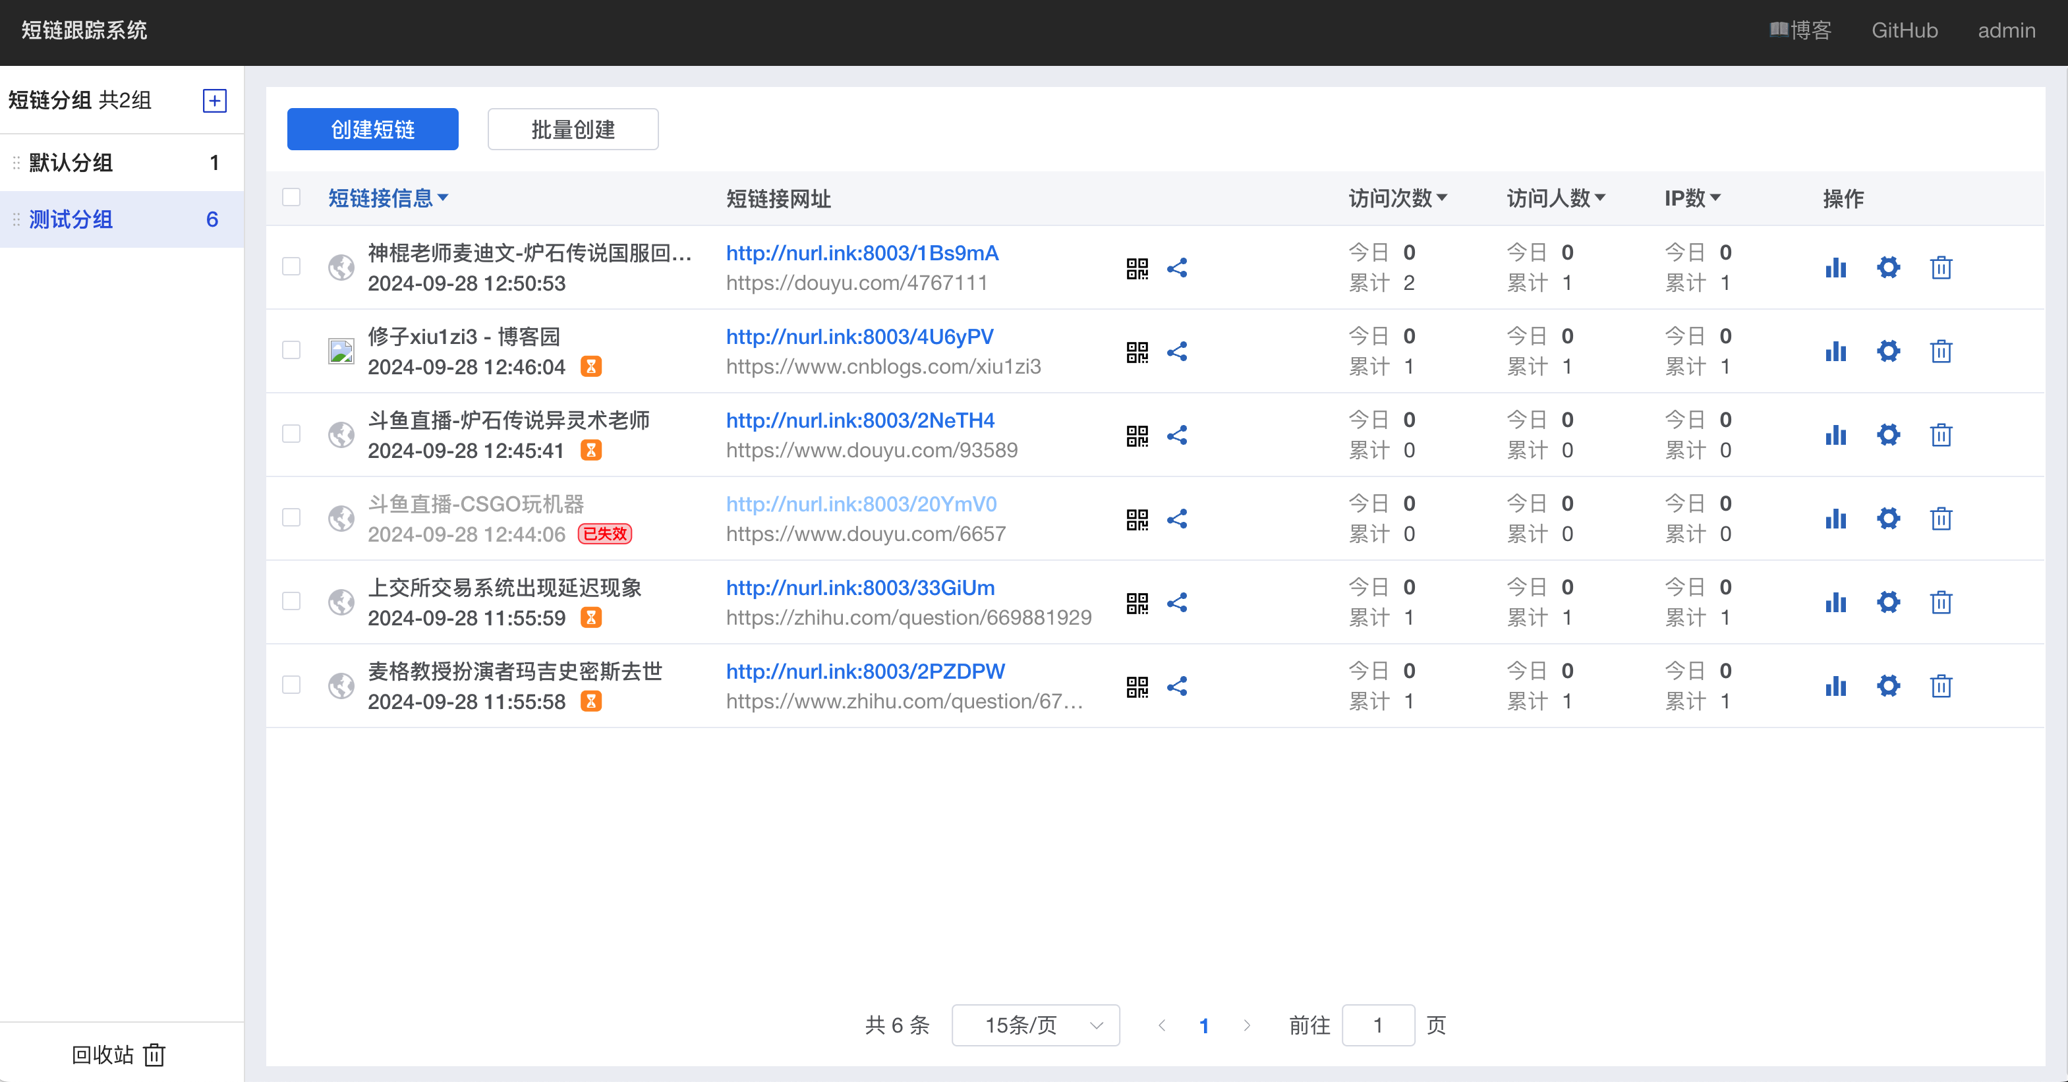Open settings for 2PZDPW link
The image size is (2068, 1082).
coord(1888,686)
